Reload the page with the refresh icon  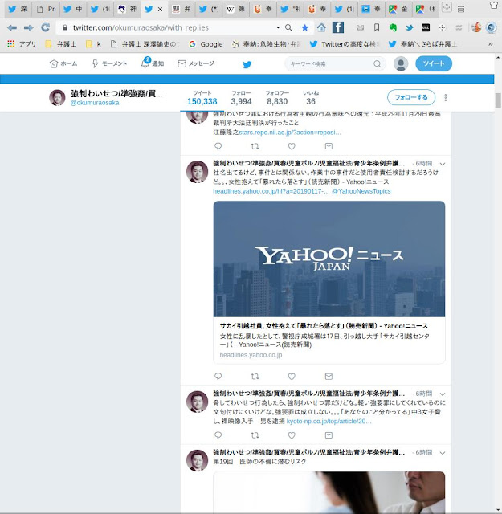pyautogui.click(x=45, y=27)
